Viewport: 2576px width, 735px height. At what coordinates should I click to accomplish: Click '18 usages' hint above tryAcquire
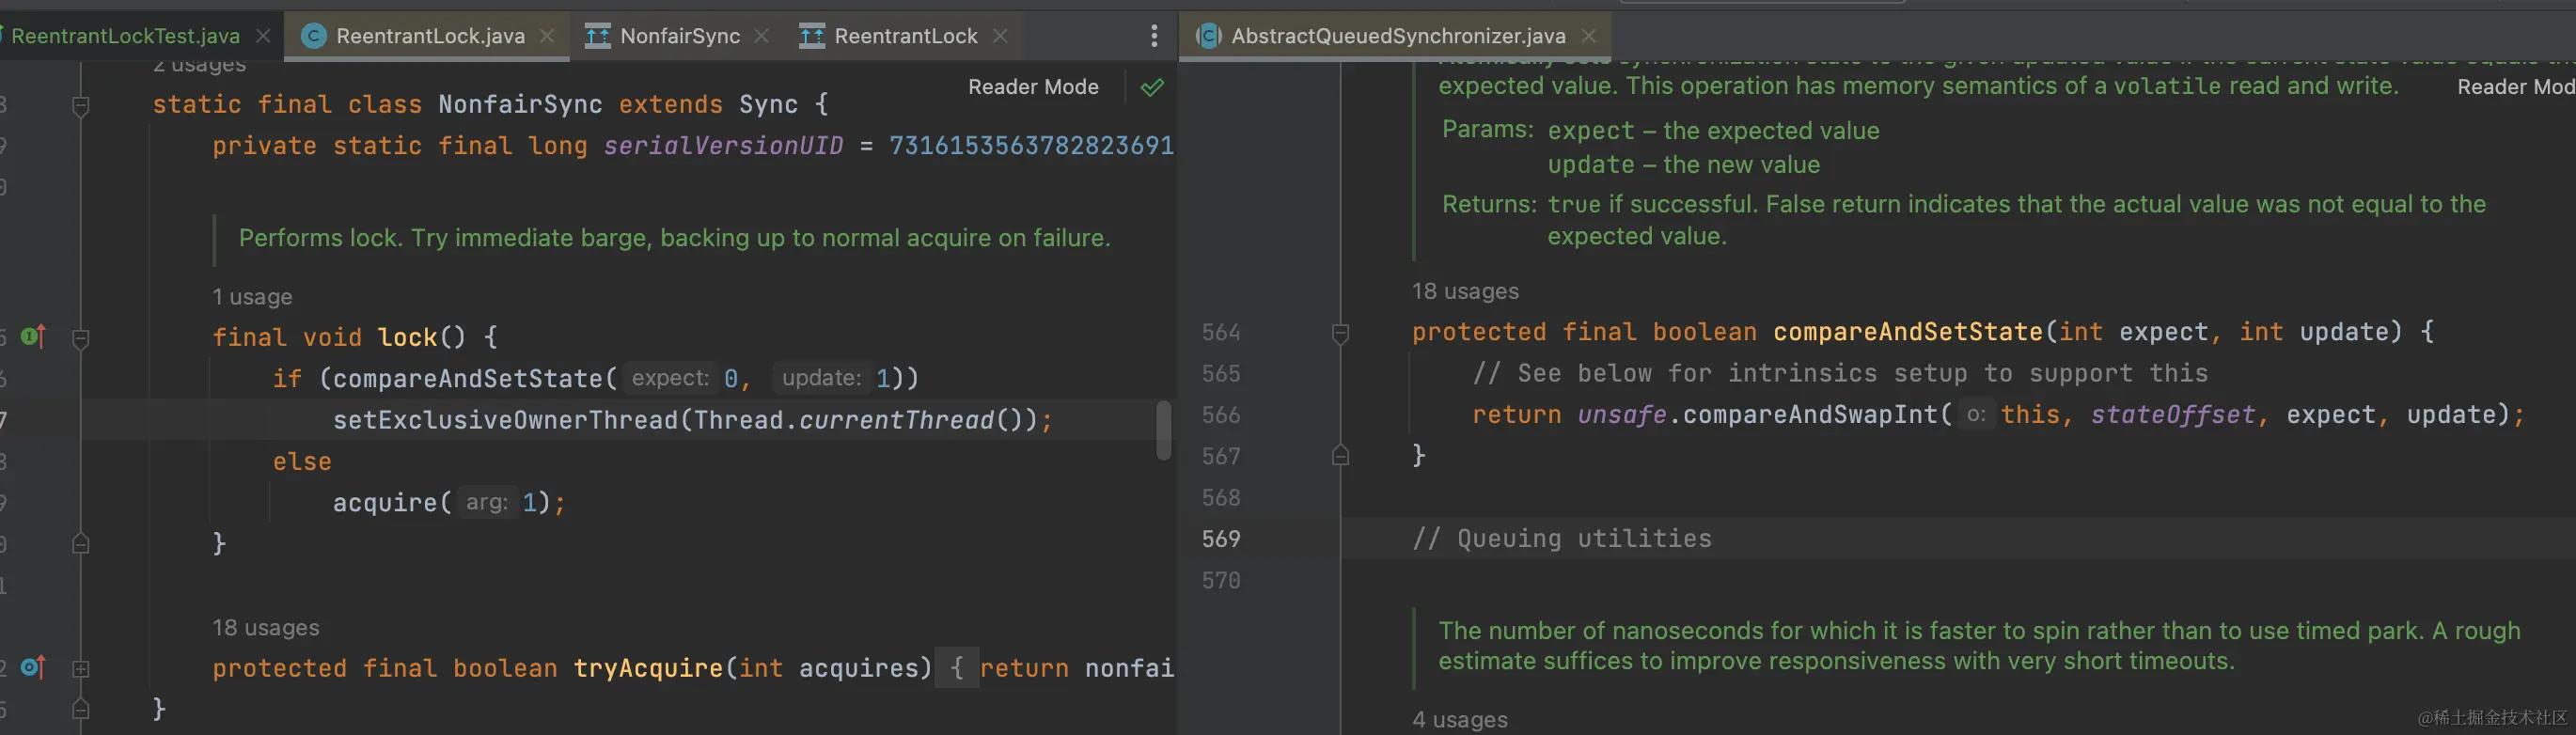click(x=266, y=628)
